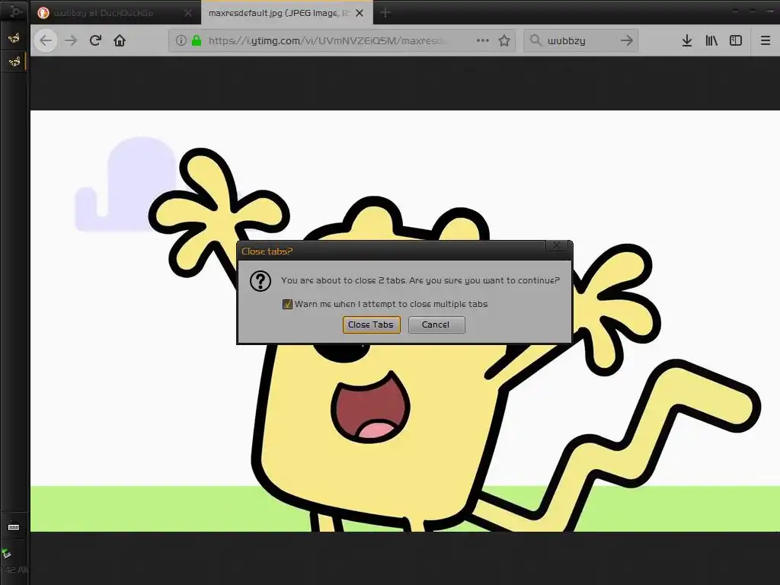Viewport: 780px width, 585px height.
Task: Bookmark this page with the star
Action: [504, 40]
